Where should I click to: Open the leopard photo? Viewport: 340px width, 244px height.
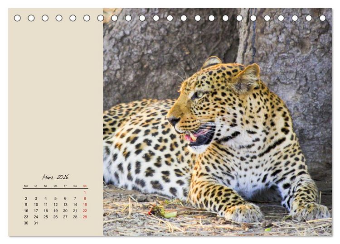click(217, 122)
